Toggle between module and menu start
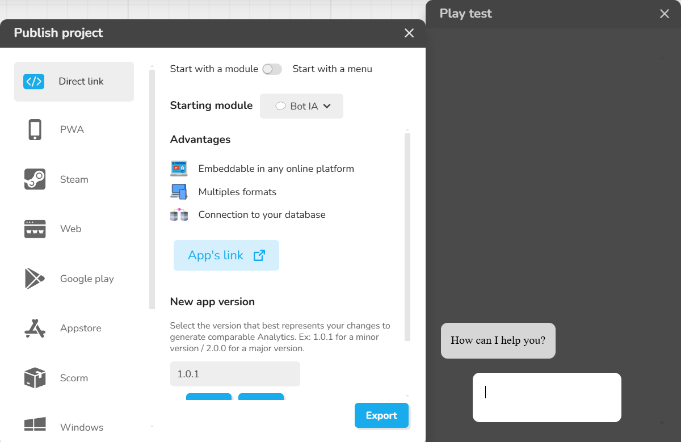Screen dimensions: 681x442 (272, 69)
